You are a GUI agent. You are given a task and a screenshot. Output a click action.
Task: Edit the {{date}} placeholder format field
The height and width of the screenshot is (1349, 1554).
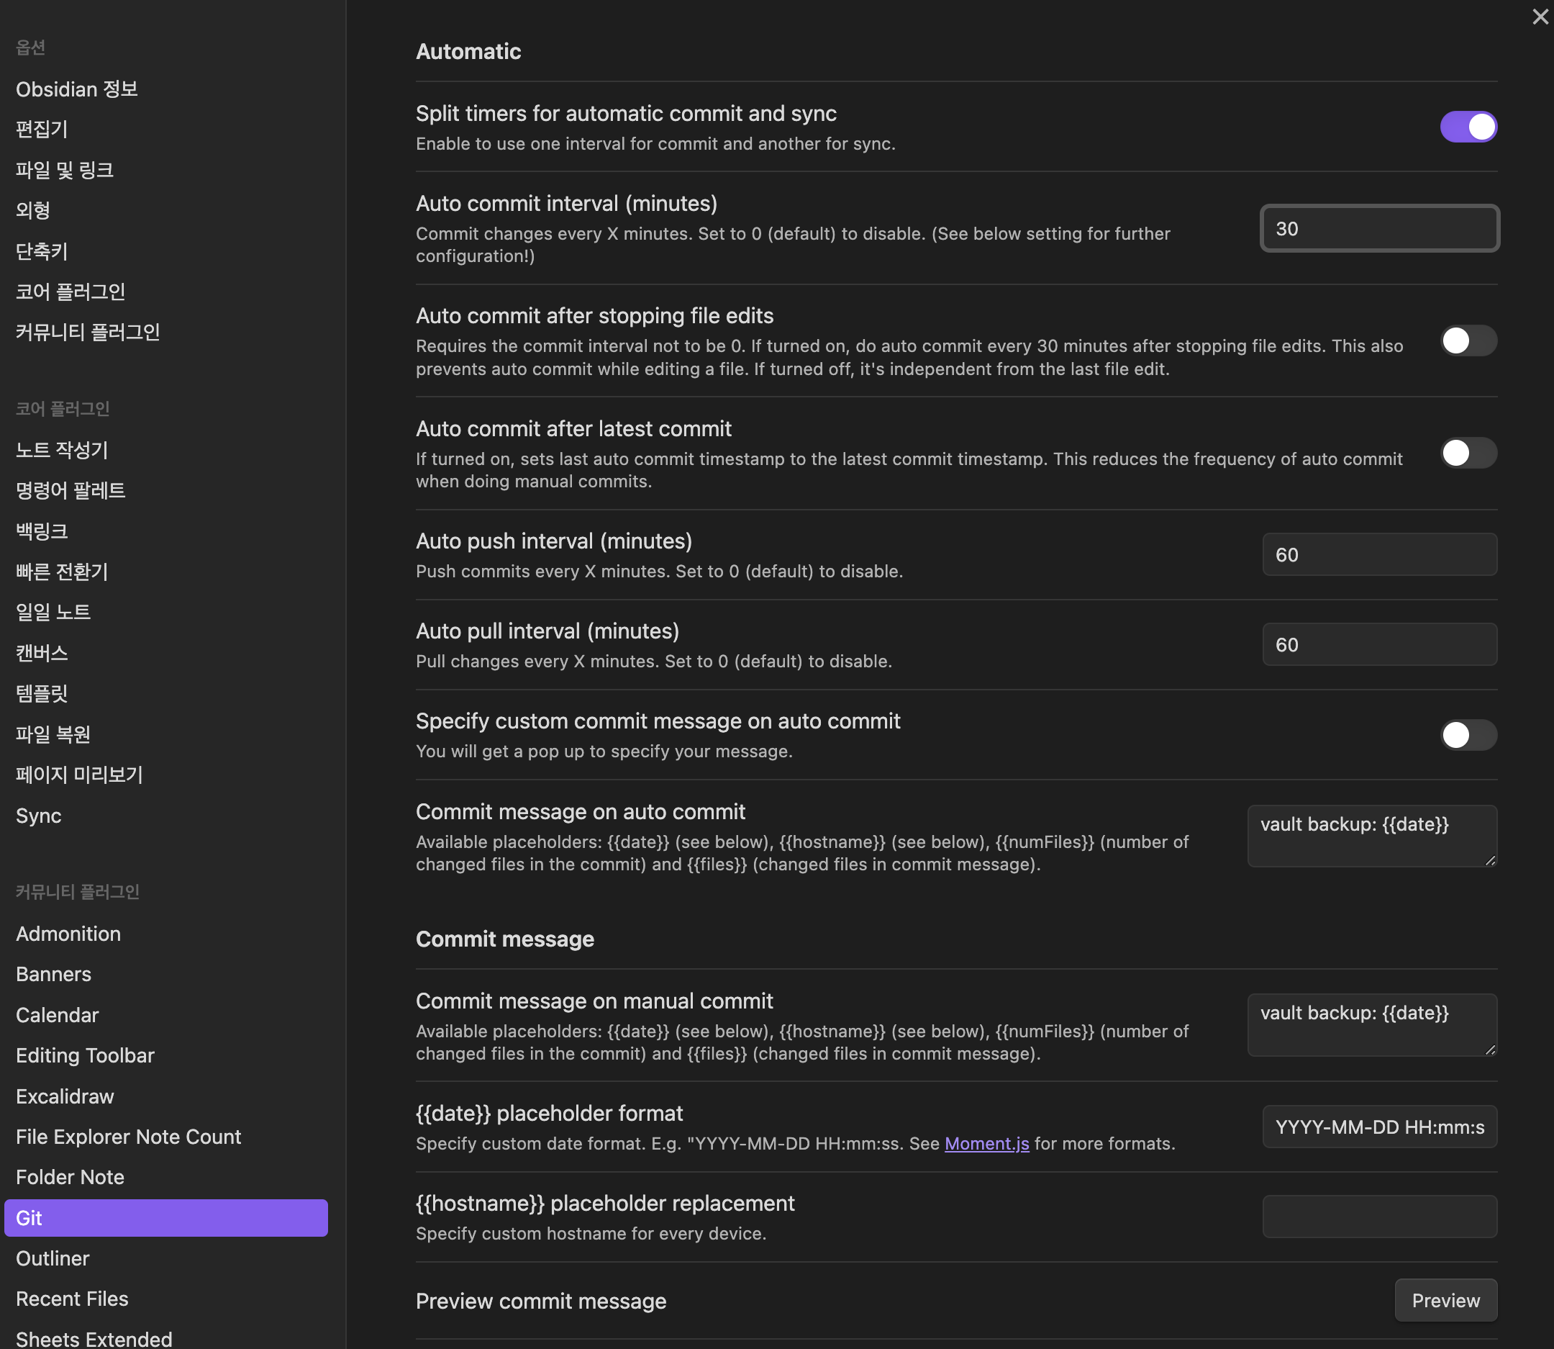click(1378, 1127)
